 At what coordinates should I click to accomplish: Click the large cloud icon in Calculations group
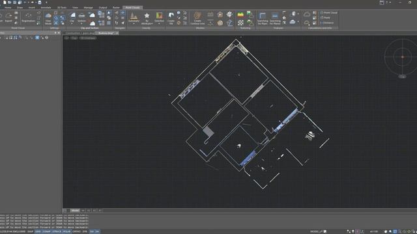point(307,14)
